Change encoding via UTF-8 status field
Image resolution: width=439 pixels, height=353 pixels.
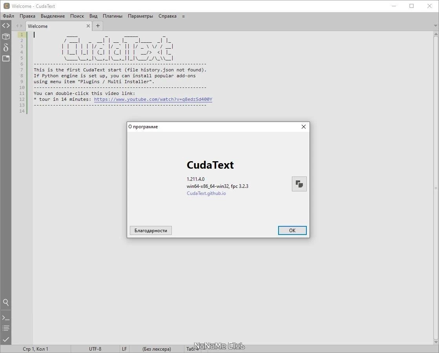95,349
